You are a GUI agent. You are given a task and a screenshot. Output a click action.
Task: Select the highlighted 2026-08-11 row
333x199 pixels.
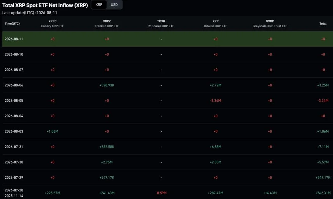pyautogui.click(x=168, y=39)
